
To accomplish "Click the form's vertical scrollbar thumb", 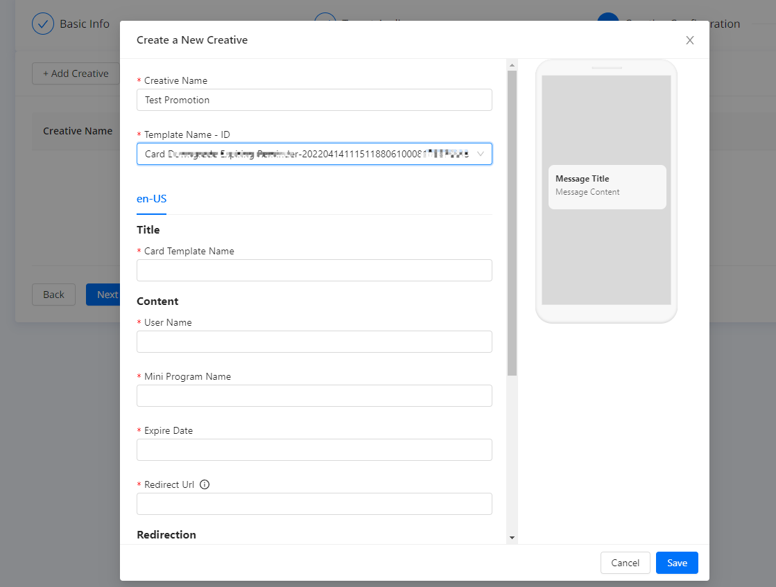I will (512, 222).
